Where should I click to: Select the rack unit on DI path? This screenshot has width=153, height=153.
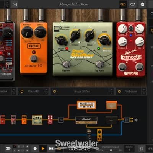[89, 135]
